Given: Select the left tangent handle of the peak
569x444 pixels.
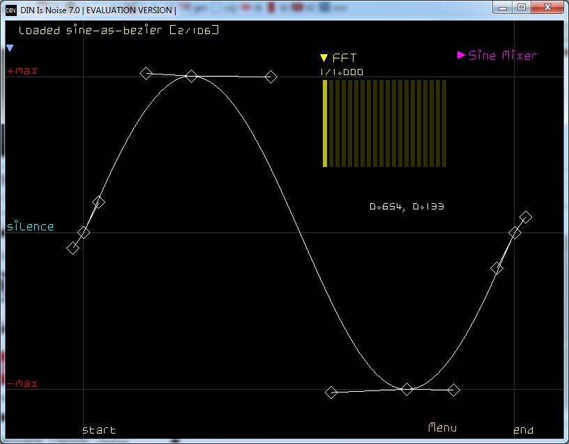Looking at the screenshot, I should point(146,73).
